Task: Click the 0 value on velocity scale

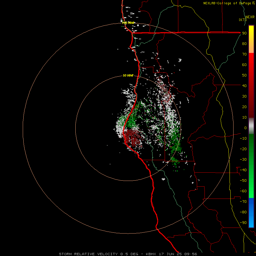Action: [x=245, y=128]
